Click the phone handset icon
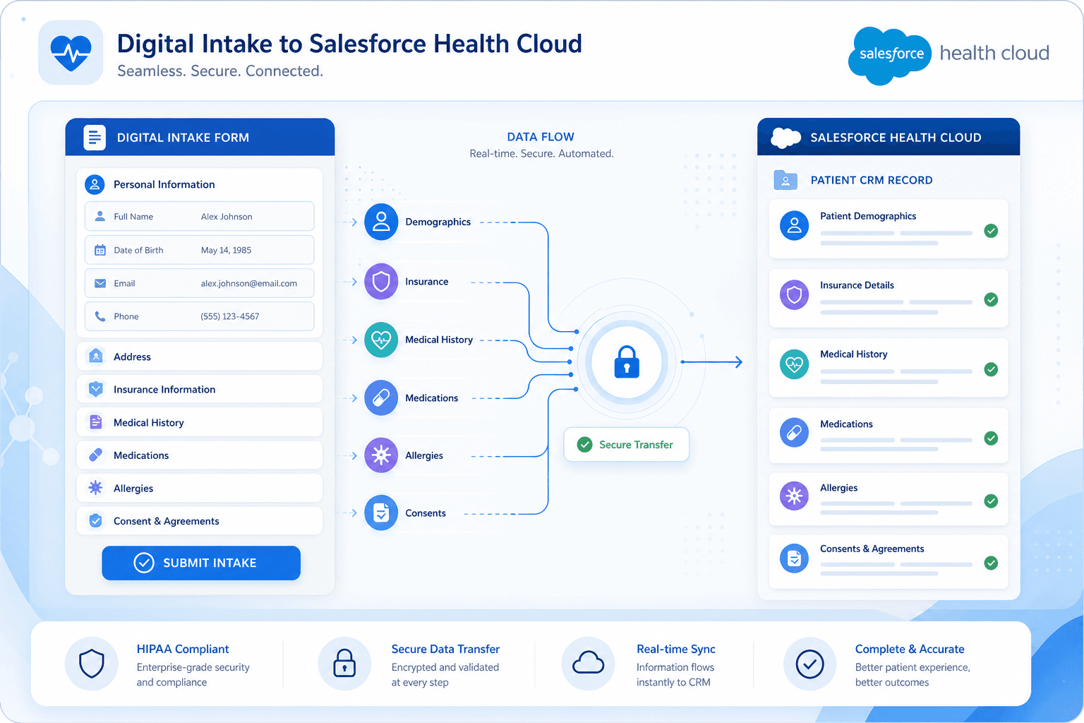 (100, 316)
